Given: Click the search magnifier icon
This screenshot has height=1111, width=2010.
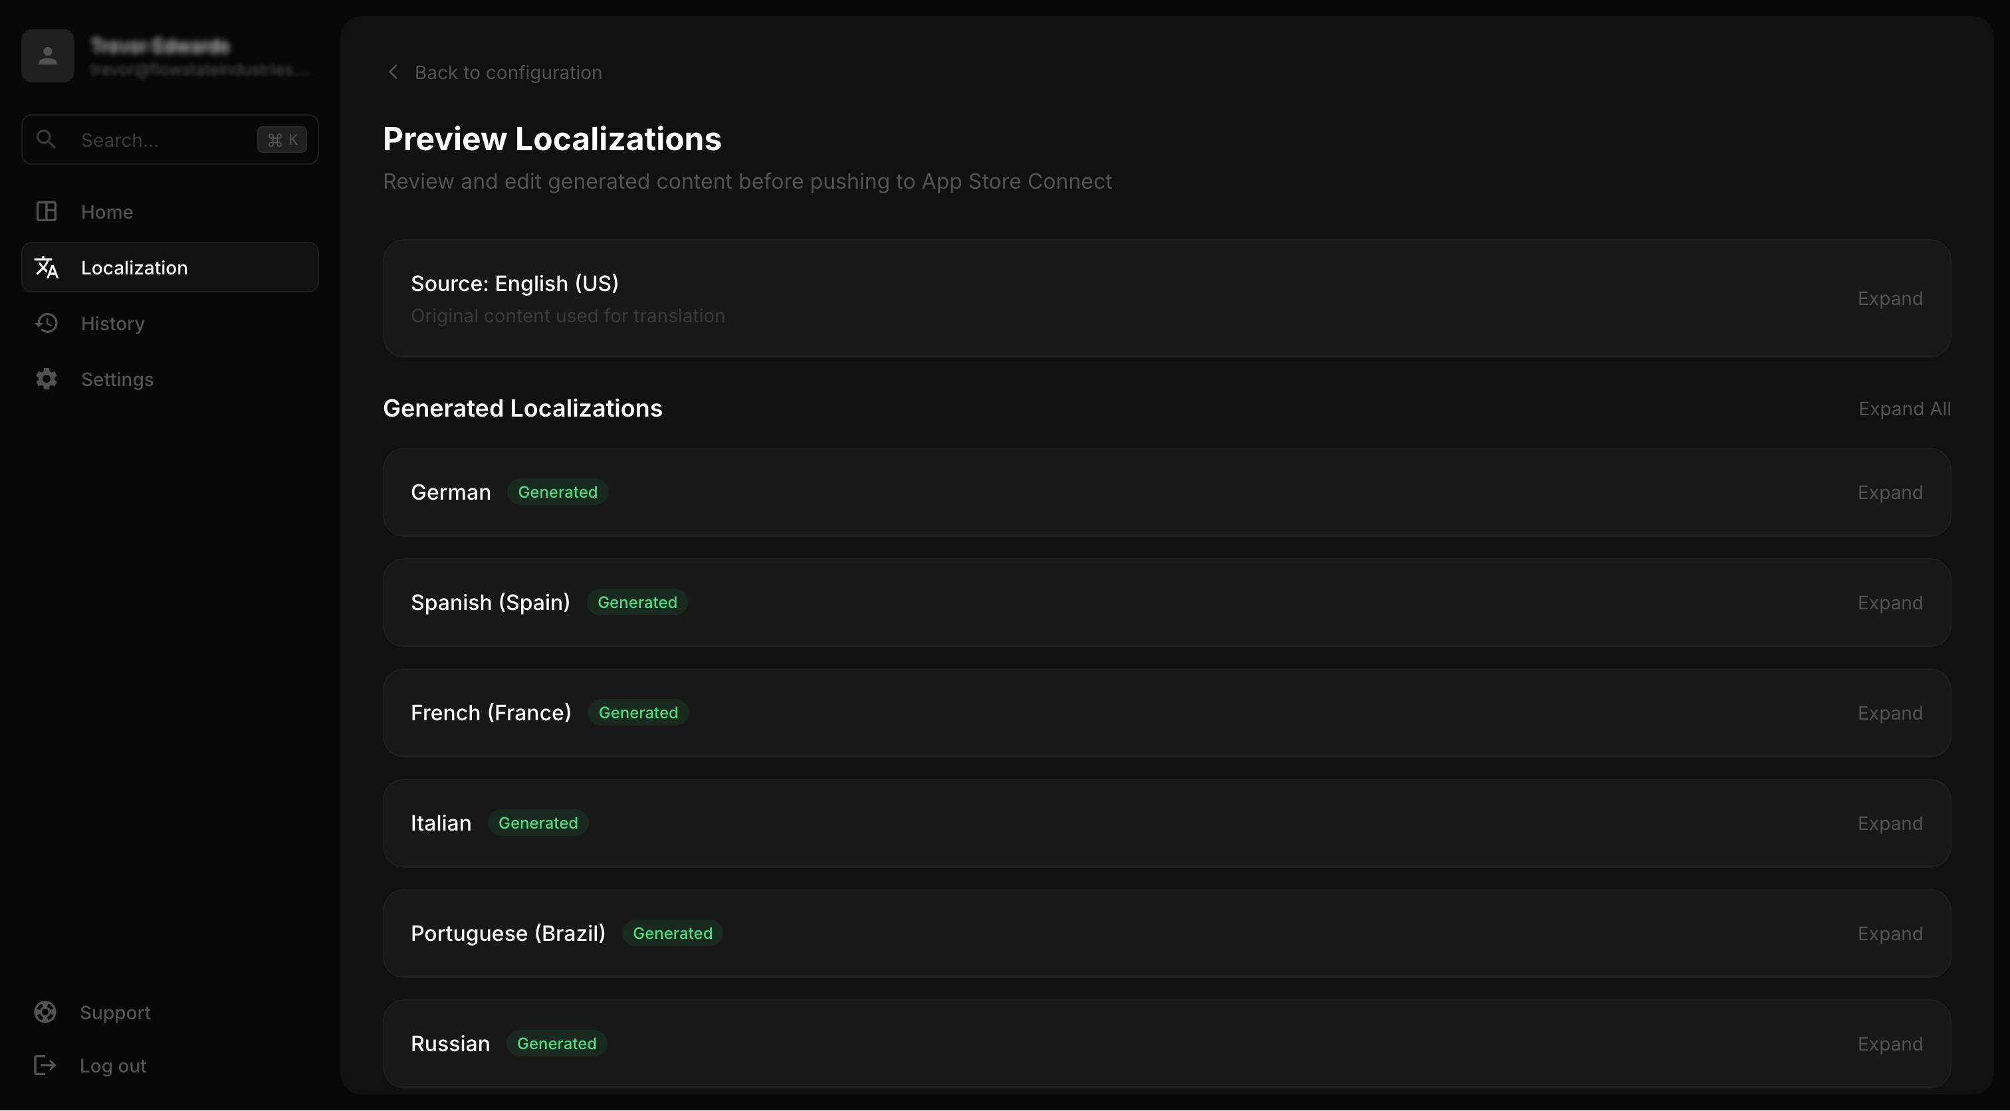Looking at the screenshot, I should [x=46, y=140].
